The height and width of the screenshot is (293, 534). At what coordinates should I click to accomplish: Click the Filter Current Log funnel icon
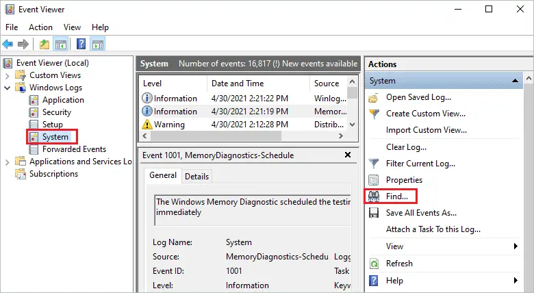tap(374, 164)
